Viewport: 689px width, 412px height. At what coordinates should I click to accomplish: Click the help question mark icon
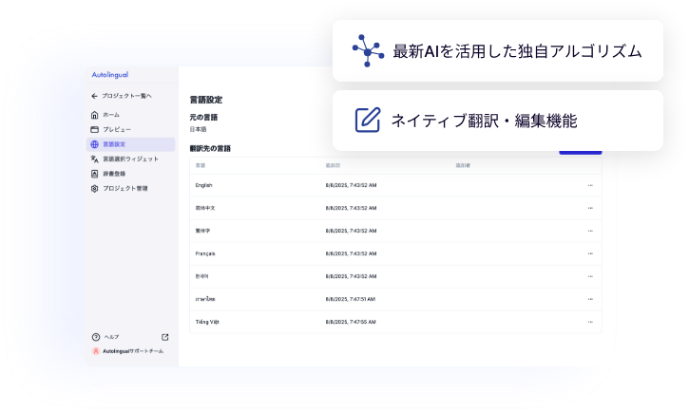pos(95,337)
